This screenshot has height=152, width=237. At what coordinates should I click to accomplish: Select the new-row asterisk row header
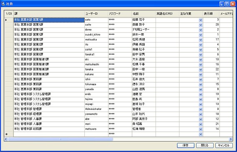(x=9, y=134)
